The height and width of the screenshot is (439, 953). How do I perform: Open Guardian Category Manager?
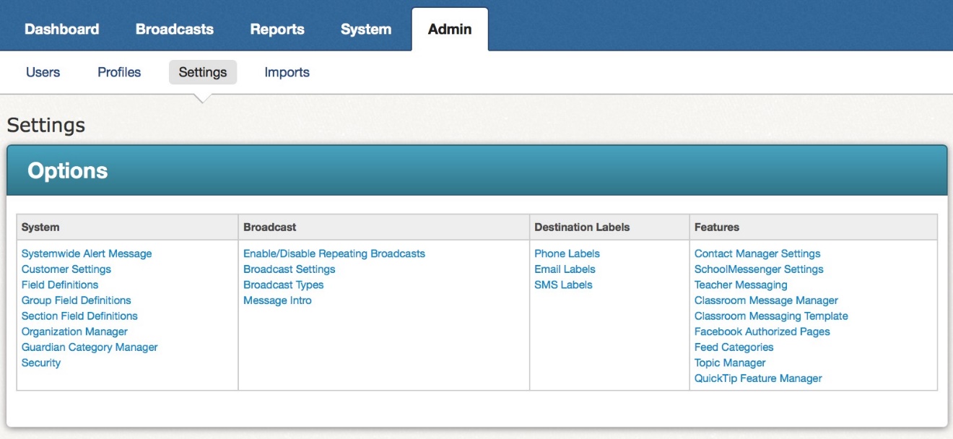click(x=90, y=347)
